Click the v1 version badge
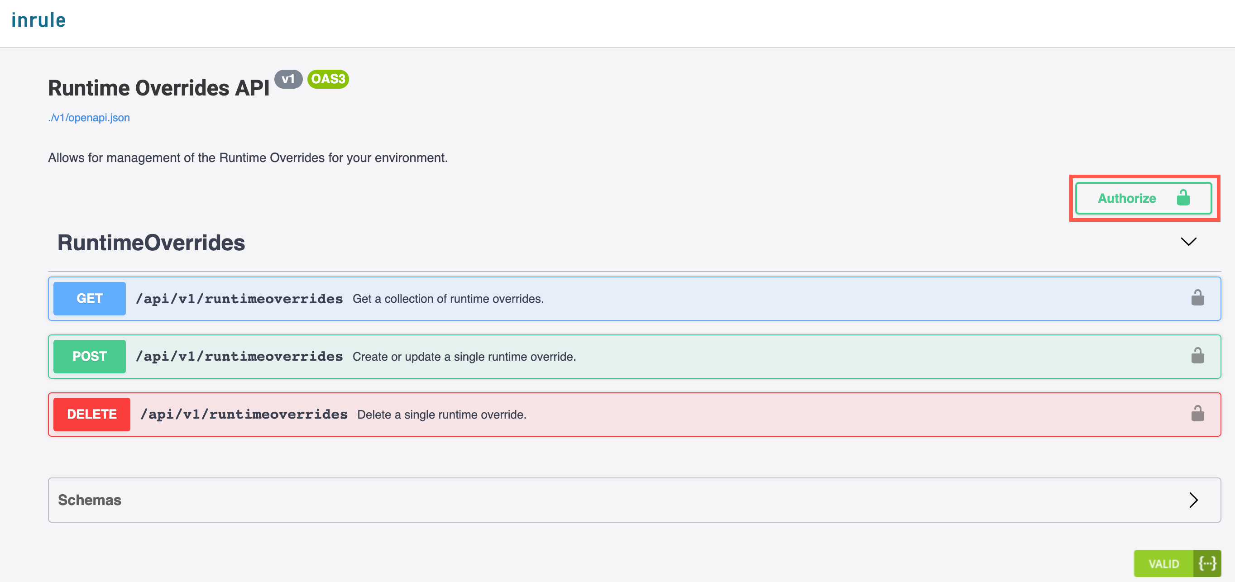 289,79
